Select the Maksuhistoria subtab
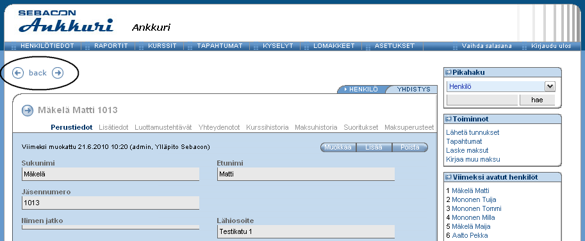 [316, 127]
